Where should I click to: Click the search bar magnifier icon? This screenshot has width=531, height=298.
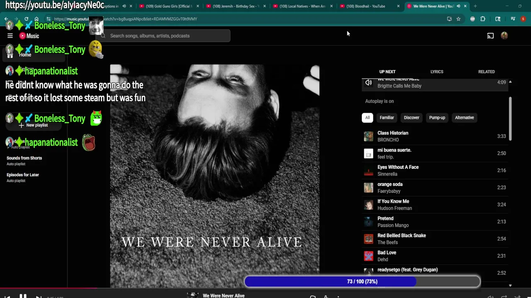[x=103, y=36]
